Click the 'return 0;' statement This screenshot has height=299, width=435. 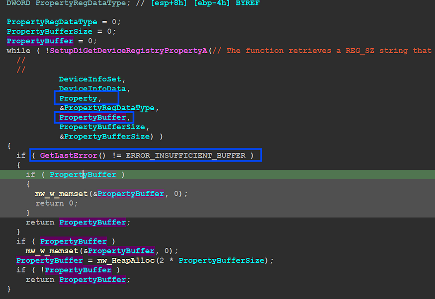point(57,203)
